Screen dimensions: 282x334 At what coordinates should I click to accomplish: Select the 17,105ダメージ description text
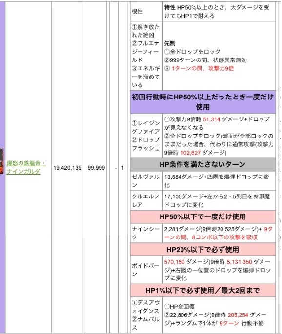(x=217, y=200)
